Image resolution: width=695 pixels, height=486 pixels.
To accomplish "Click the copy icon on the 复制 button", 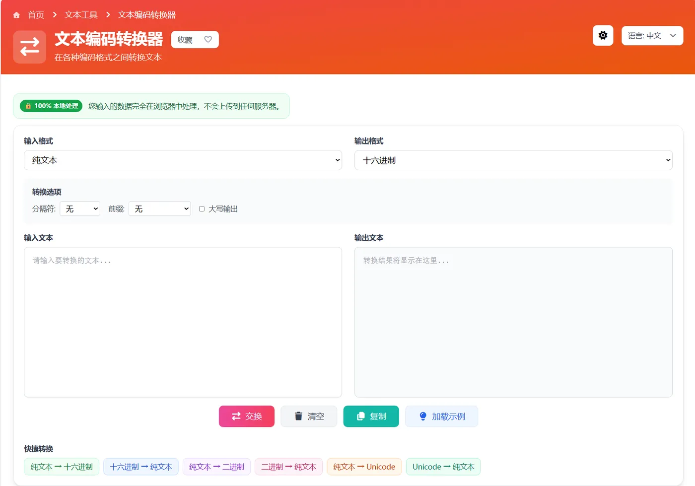I will [361, 416].
